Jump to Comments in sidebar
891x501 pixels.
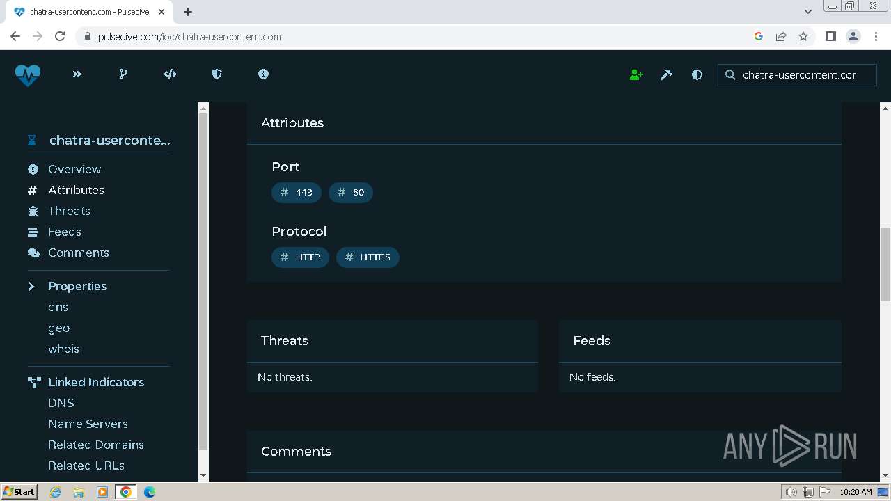[79, 253]
